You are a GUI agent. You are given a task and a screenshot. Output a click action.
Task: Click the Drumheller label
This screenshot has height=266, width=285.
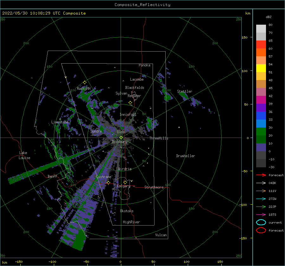click(x=186, y=156)
